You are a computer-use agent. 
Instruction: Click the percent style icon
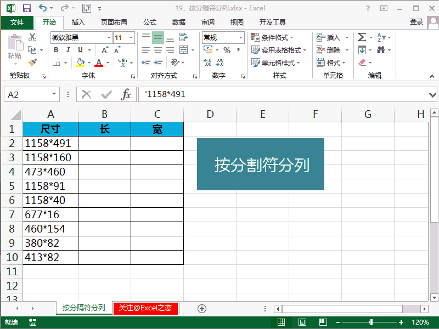tap(227, 50)
